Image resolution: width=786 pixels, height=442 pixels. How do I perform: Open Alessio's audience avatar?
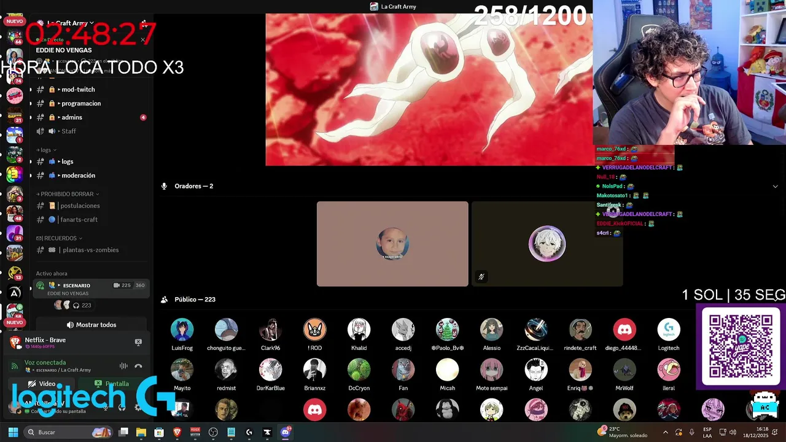click(x=491, y=330)
